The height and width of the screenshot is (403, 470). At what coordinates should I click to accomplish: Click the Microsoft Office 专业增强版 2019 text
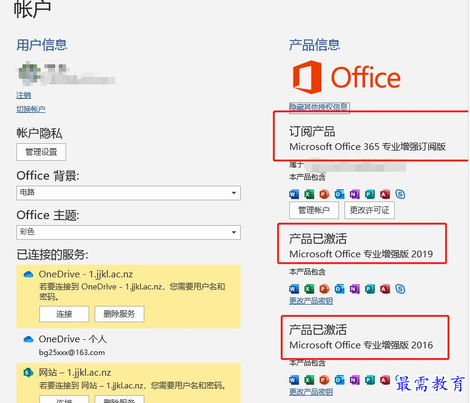[x=361, y=254]
